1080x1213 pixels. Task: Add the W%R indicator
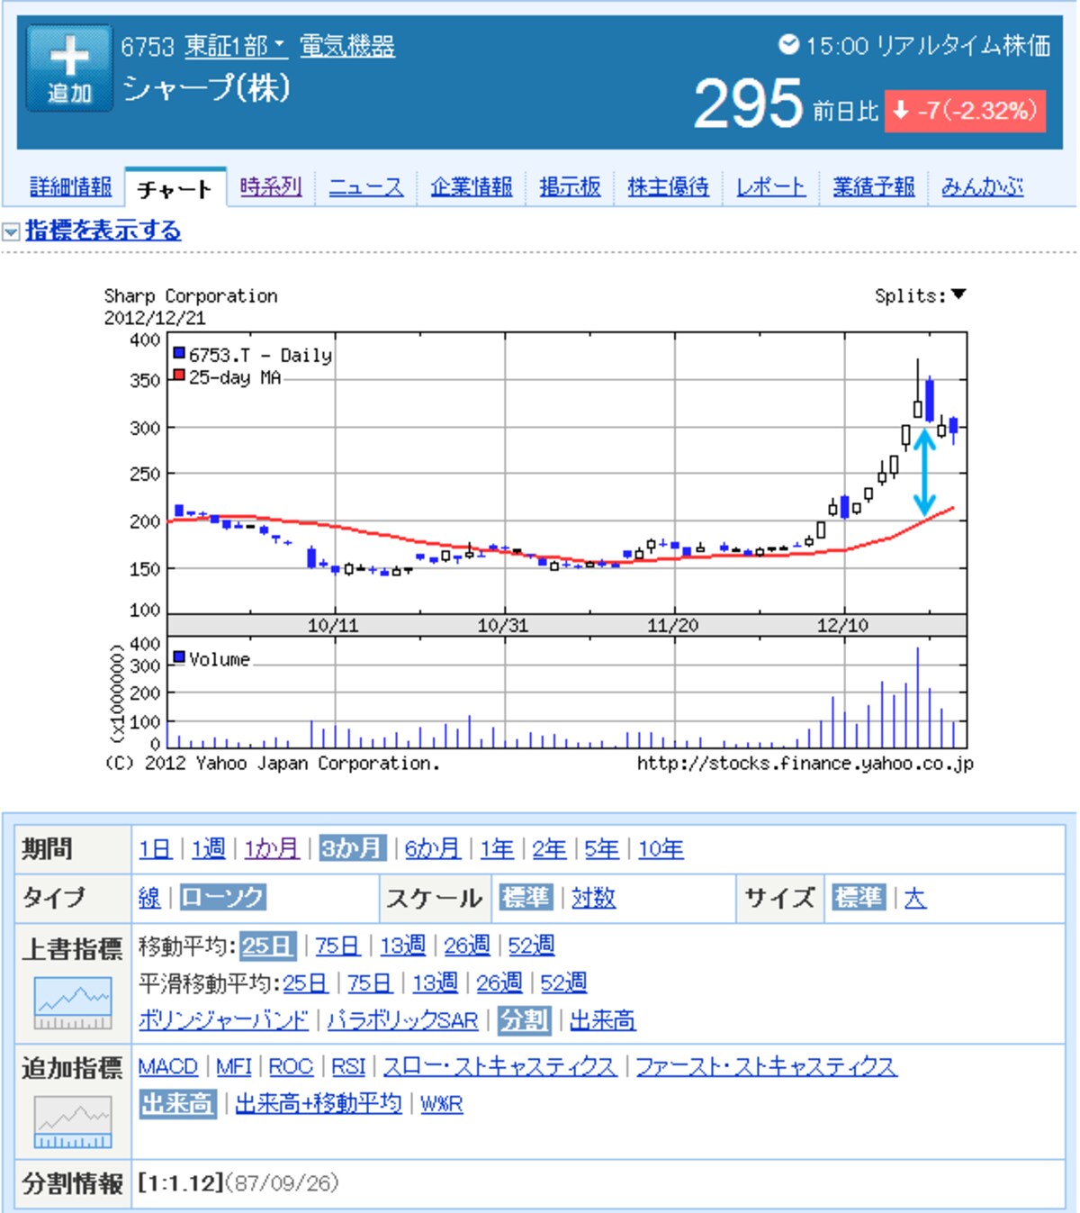442,1104
